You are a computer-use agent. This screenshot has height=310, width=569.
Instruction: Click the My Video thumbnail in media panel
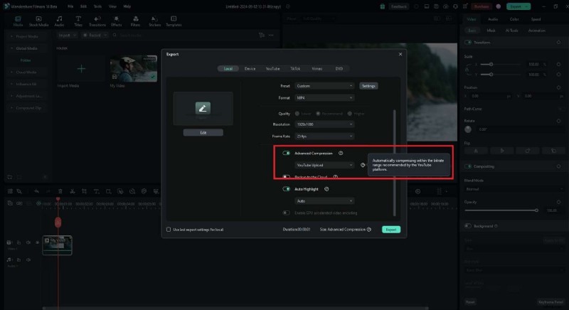[134, 68]
